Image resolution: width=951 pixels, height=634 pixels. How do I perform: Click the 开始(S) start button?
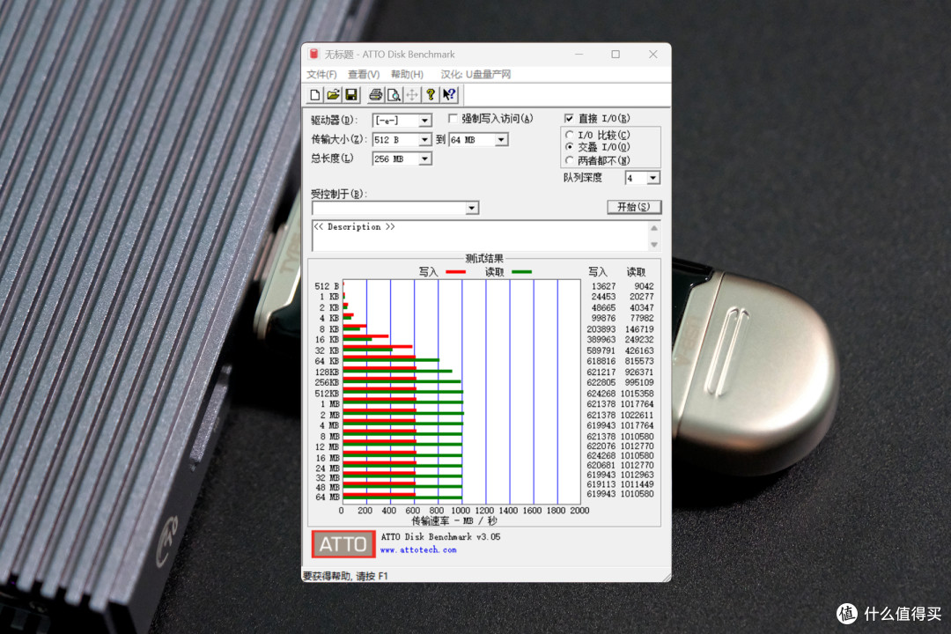click(x=634, y=208)
